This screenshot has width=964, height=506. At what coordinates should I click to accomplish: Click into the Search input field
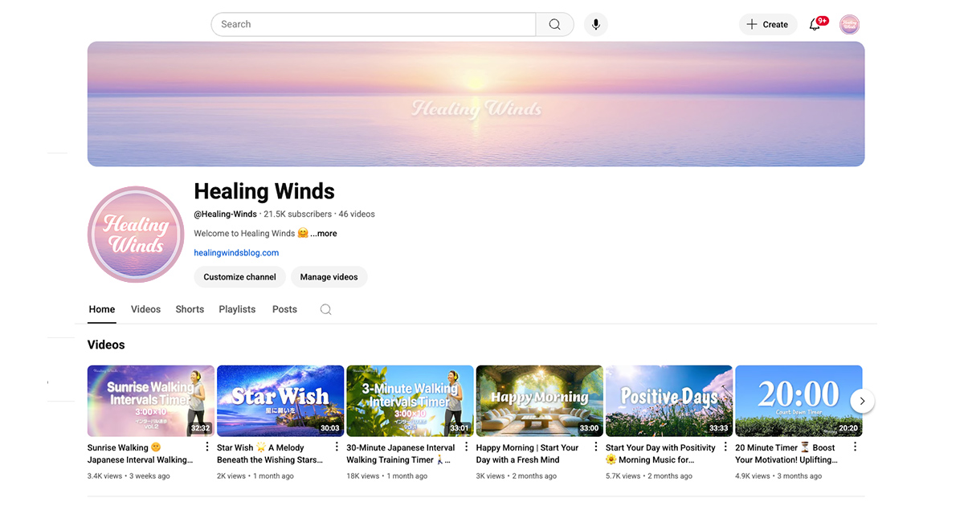(x=374, y=24)
